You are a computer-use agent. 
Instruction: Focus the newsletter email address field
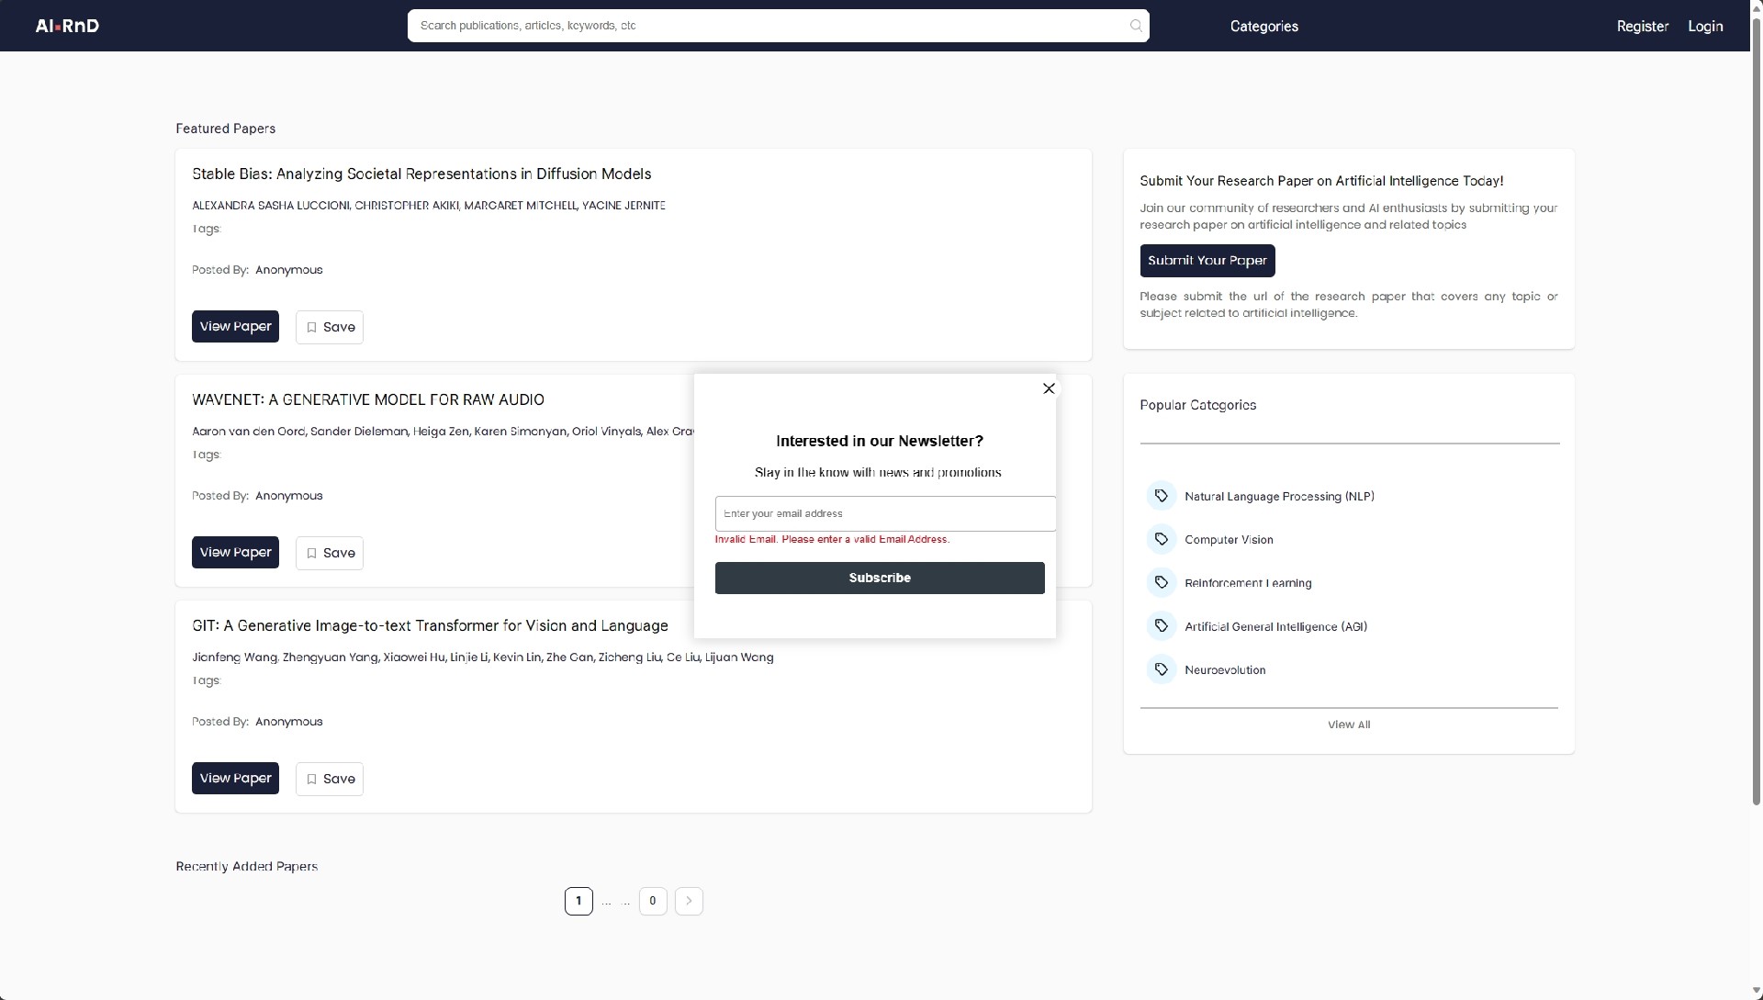tap(884, 513)
